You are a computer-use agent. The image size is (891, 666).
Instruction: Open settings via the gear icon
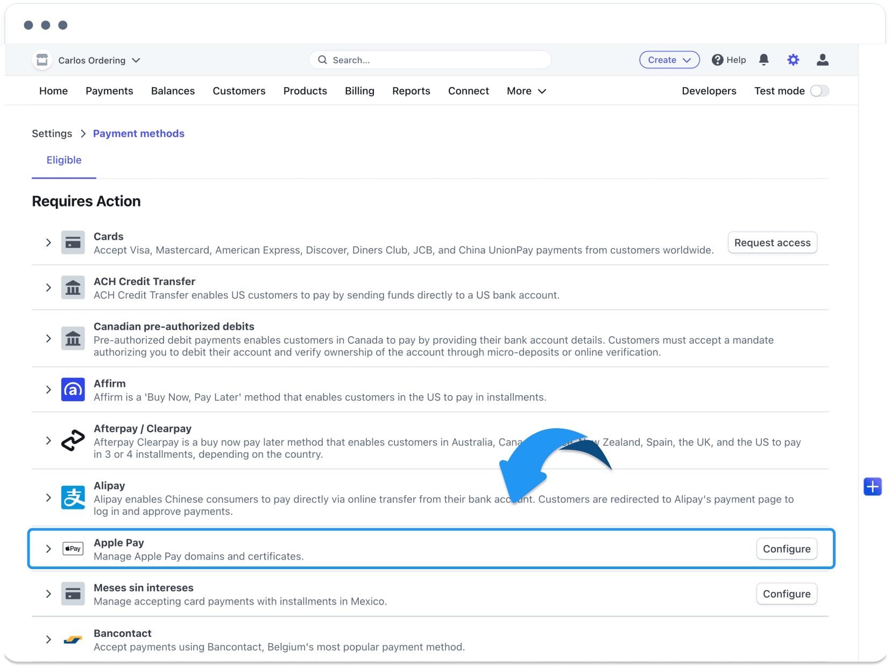click(x=793, y=60)
